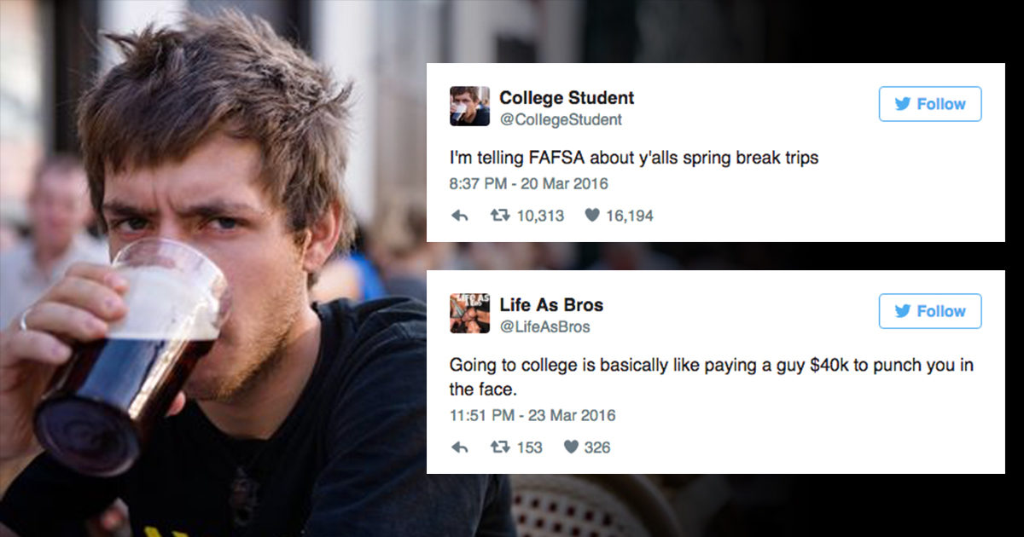The width and height of the screenshot is (1024, 537).
Task: Open College Student profile avatar
Action: [x=469, y=107]
